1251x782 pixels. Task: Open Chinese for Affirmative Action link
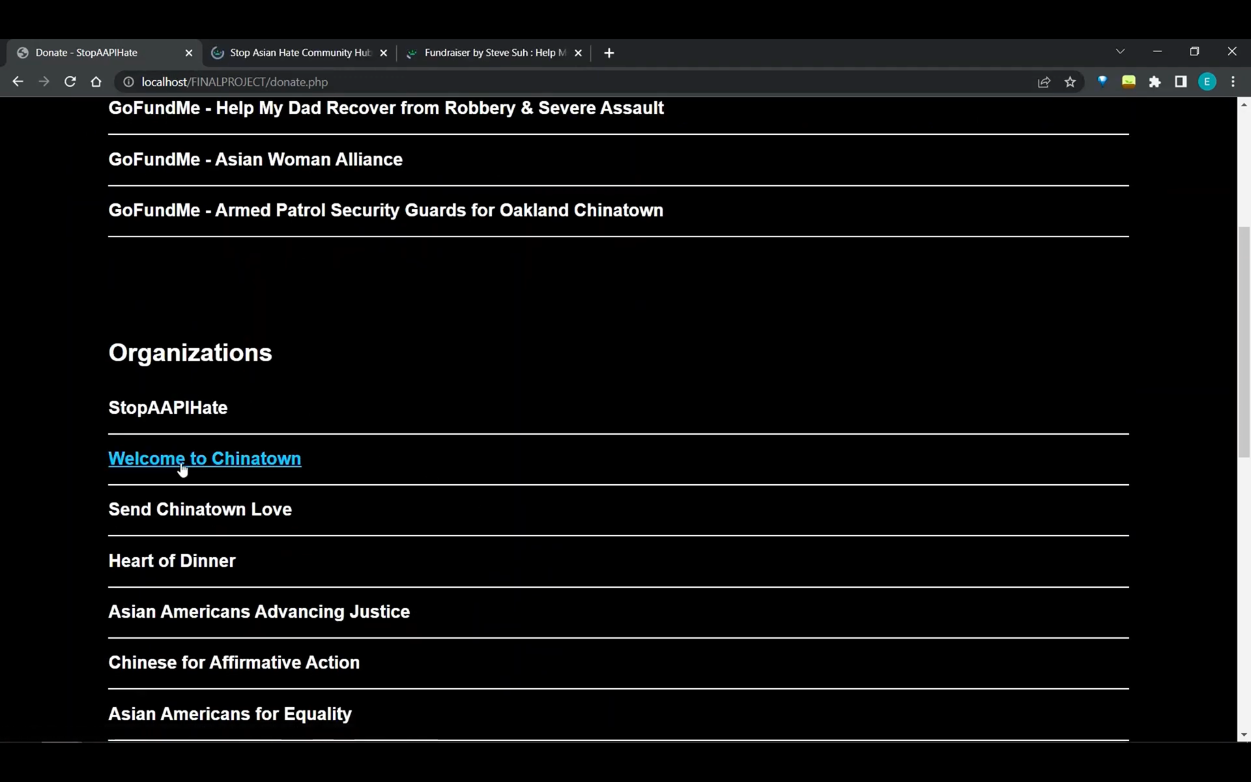[x=234, y=662]
